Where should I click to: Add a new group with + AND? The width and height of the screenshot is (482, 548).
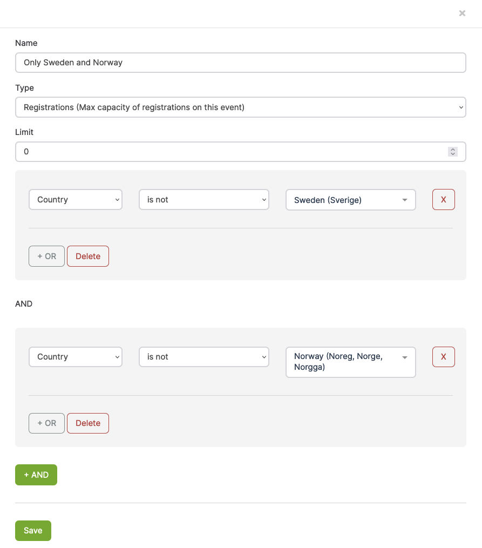click(36, 475)
